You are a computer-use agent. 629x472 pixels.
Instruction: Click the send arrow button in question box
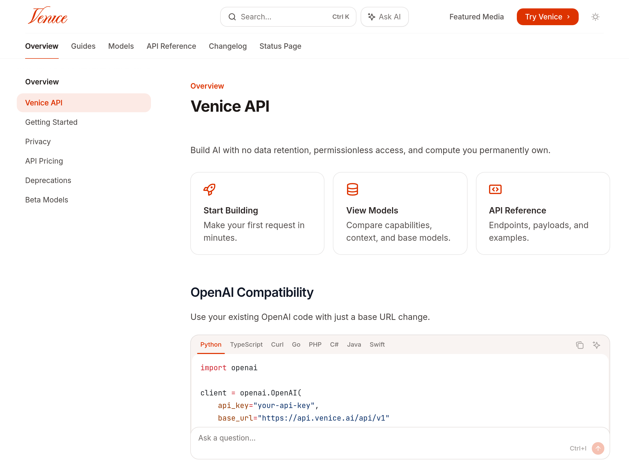pyautogui.click(x=598, y=448)
